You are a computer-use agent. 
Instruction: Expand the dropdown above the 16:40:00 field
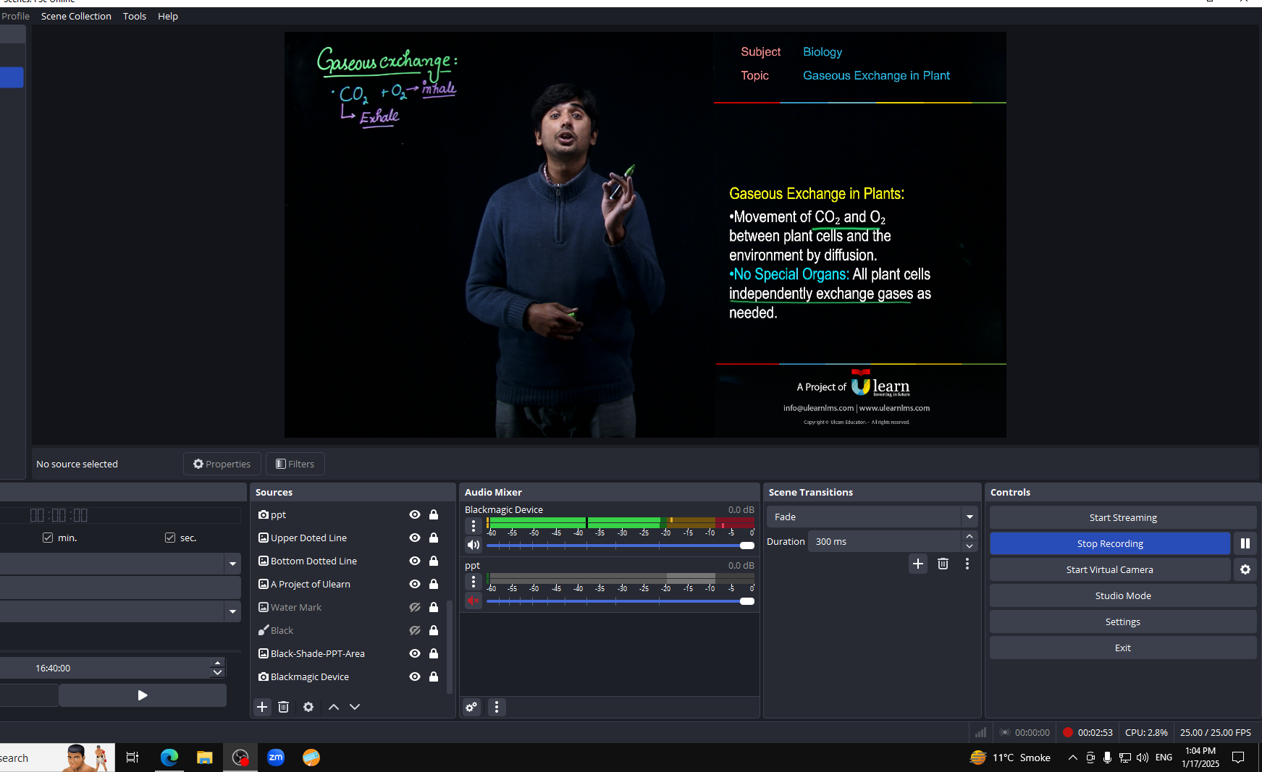232,611
